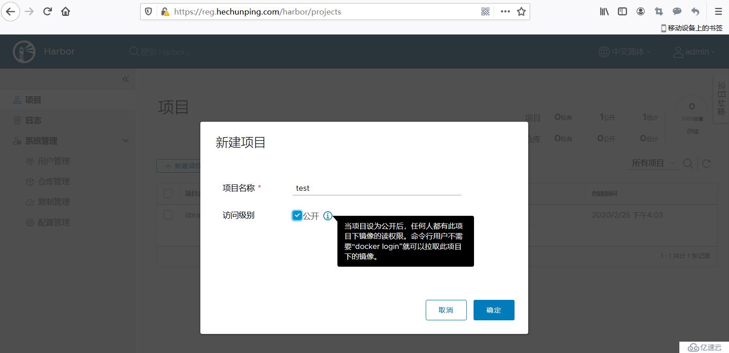Focus the 项目名称 input containing test
The image size is (729, 353).
click(x=377, y=188)
